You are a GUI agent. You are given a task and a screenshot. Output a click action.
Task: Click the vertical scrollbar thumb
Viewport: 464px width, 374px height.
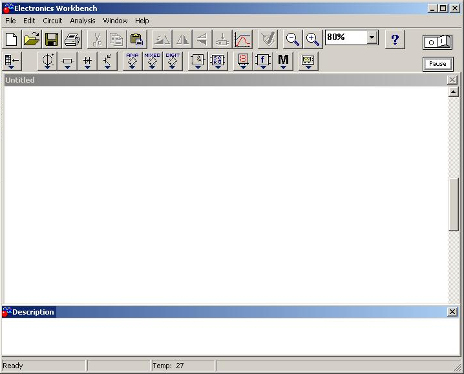tap(454, 204)
